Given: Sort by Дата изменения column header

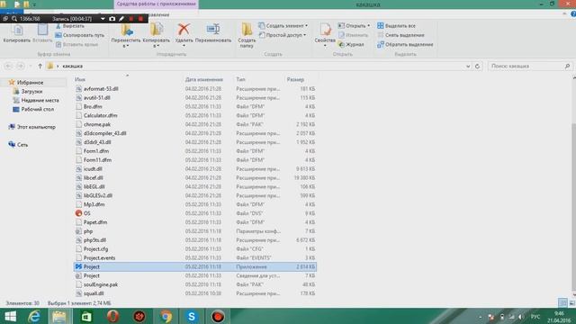Looking at the screenshot, I should pos(204,79).
